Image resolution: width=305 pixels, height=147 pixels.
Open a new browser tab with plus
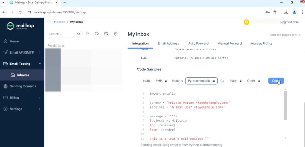pos(65,2)
